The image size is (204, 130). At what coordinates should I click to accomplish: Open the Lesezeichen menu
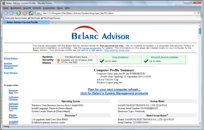coord(49,8)
